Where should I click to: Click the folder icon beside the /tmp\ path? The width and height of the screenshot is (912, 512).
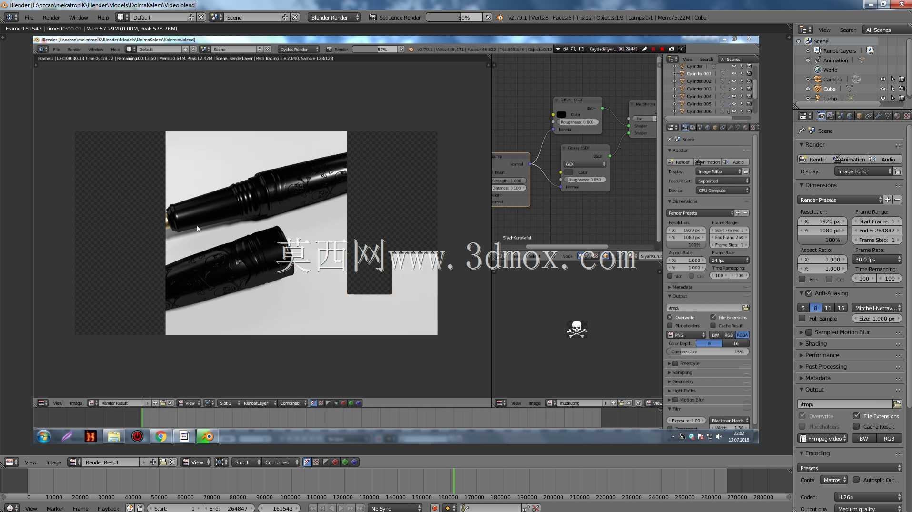point(897,404)
